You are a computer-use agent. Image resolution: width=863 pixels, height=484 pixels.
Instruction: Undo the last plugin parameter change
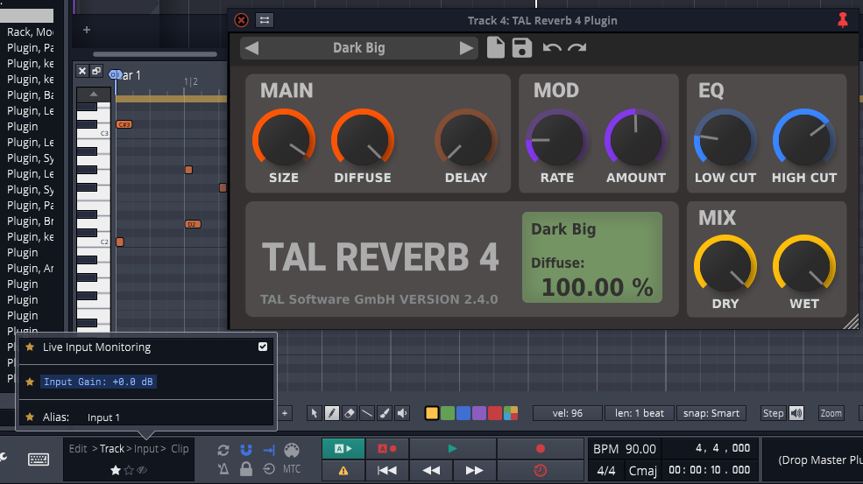pos(552,48)
